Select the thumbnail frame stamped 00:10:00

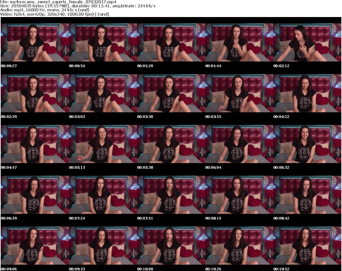[x=171, y=246]
